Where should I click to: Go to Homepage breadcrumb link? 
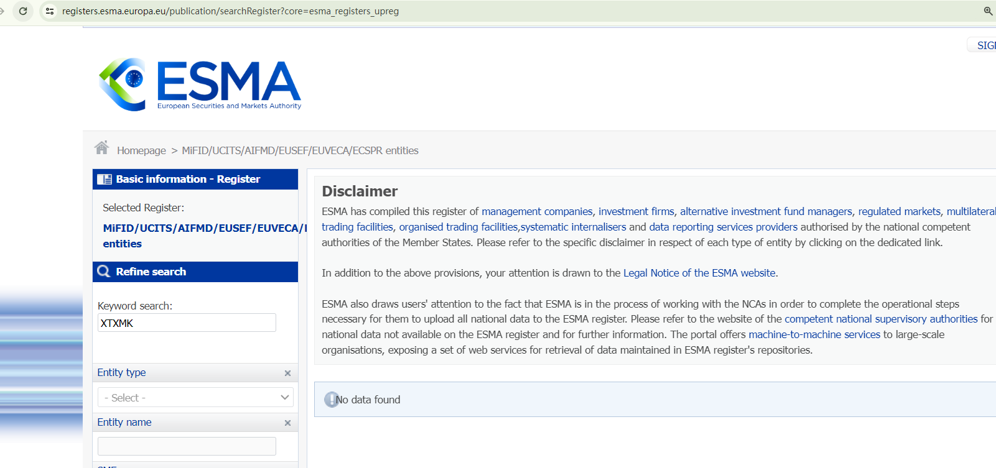141,150
